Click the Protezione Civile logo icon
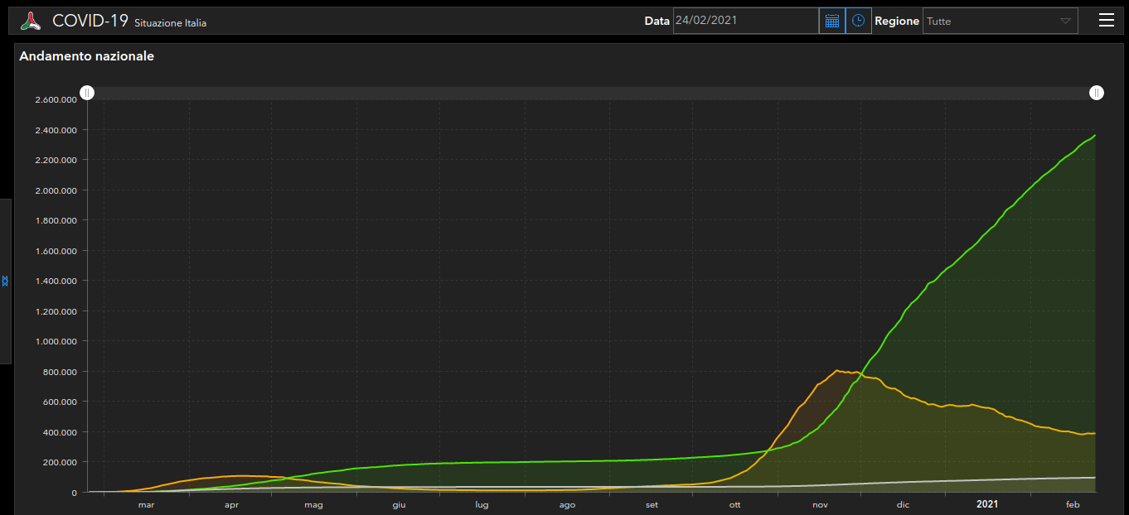This screenshot has width=1129, height=515. pos(31,21)
